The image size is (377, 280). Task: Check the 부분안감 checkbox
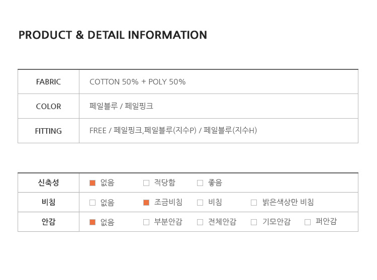click(146, 222)
